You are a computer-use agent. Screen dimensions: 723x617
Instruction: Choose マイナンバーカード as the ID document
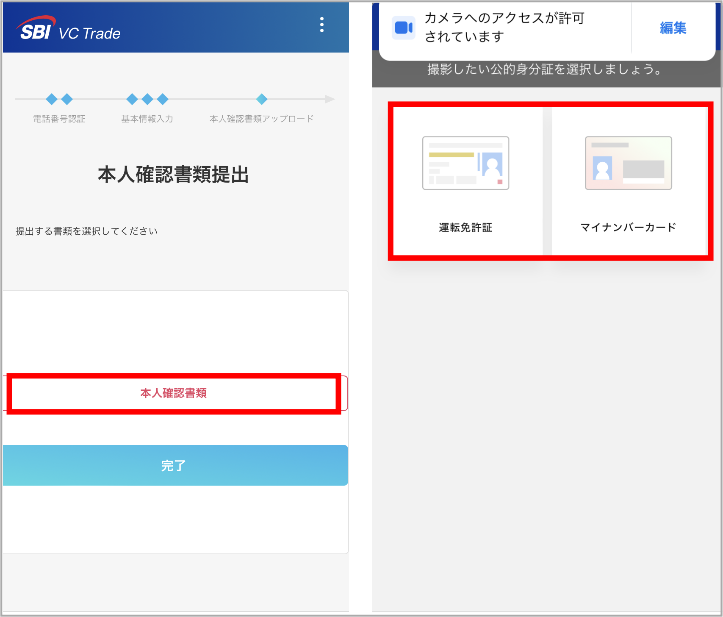click(x=629, y=227)
